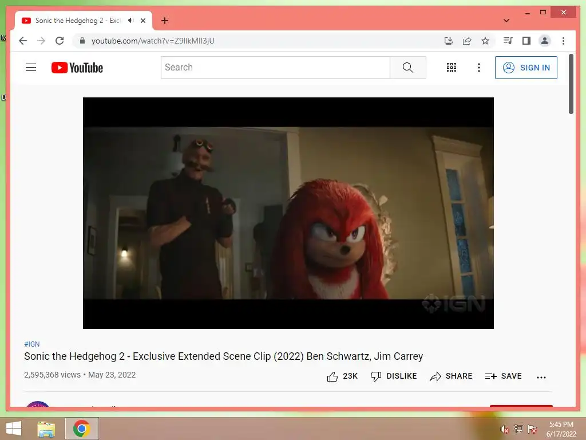Screen dimensions: 586x440
Task: Select the Sonic the Hedgehog 2 tab
Action: (x=84, y=21)
